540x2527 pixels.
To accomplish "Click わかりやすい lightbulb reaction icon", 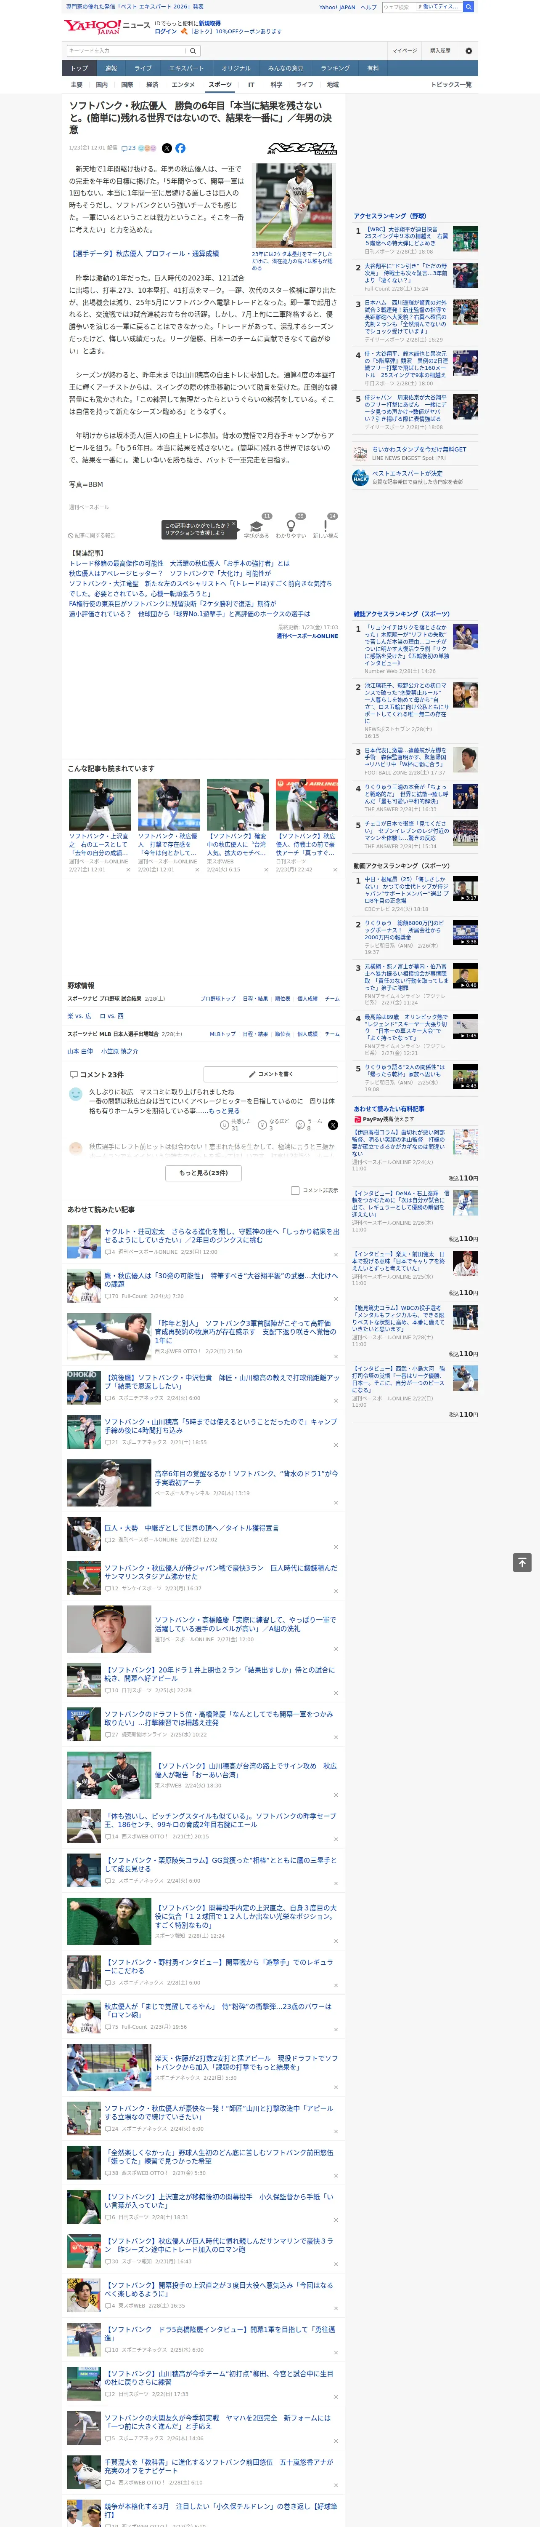I will tap(291, 525).
